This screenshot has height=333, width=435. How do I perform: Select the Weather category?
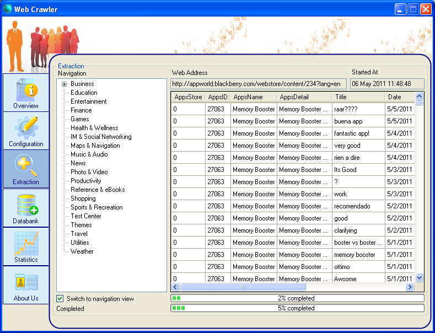[82, 251]
